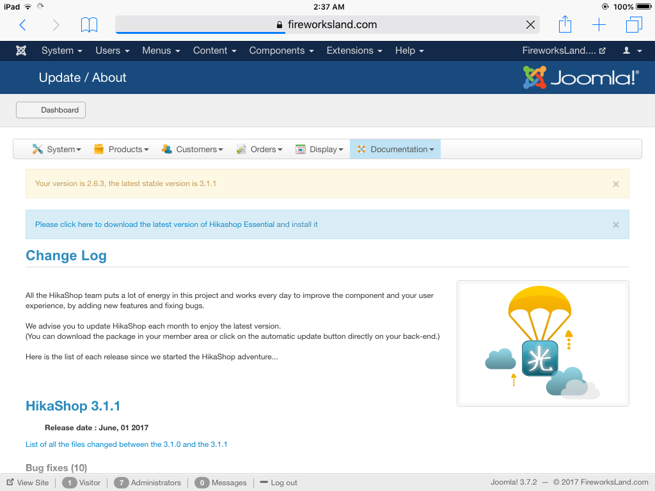
Task: Open the Components menu
Action: (x=281, y=51)
